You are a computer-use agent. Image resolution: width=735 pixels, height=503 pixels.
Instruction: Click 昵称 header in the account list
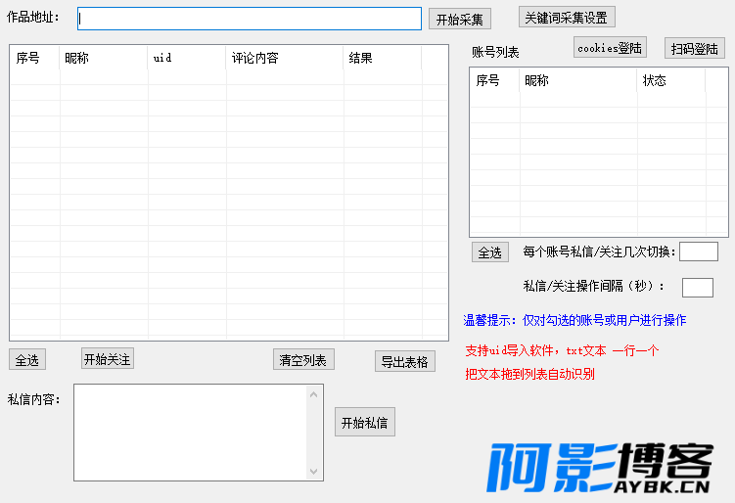[x=578, y=80]
